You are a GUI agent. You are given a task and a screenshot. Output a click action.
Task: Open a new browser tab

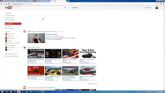point(68,1)
